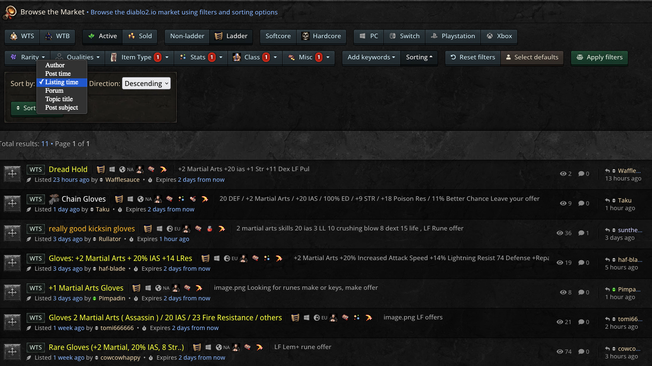Select Post time in sort list
652x366 pixels.
58,74
